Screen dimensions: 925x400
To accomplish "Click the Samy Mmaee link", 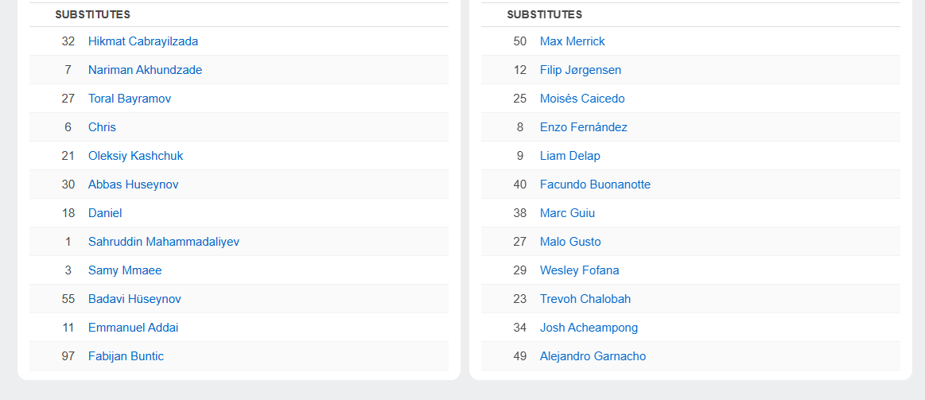I will (x=125, y=270).
